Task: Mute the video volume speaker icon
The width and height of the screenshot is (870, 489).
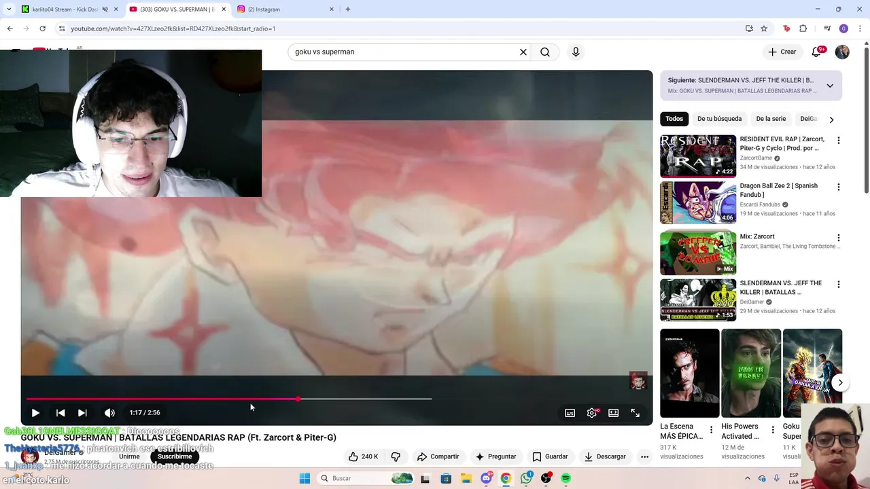Action: [x=109, y=412]
